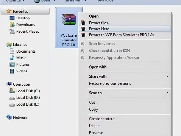Choose Kaspersky Application Advisor entry
Viewport: 181px width, 136px height.
(x=125, y=57)
